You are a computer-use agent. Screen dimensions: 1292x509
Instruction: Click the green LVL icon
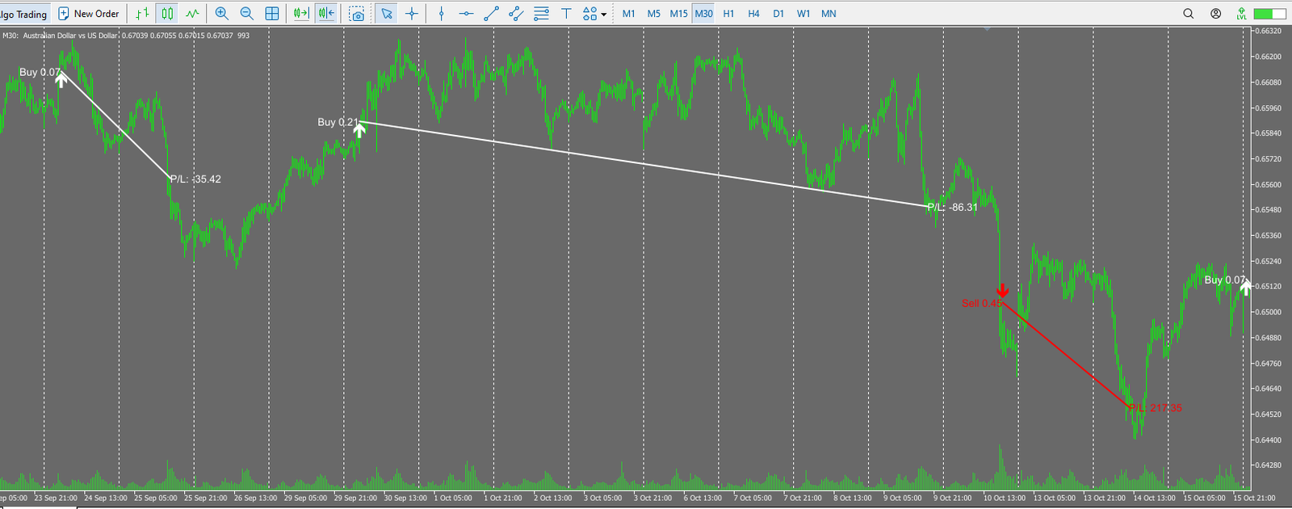[x=1242, y=14]
